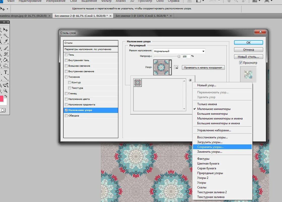This screenshot has height=202, width=282.
Task: Select the History Brush tool
Action: point(6,54)
